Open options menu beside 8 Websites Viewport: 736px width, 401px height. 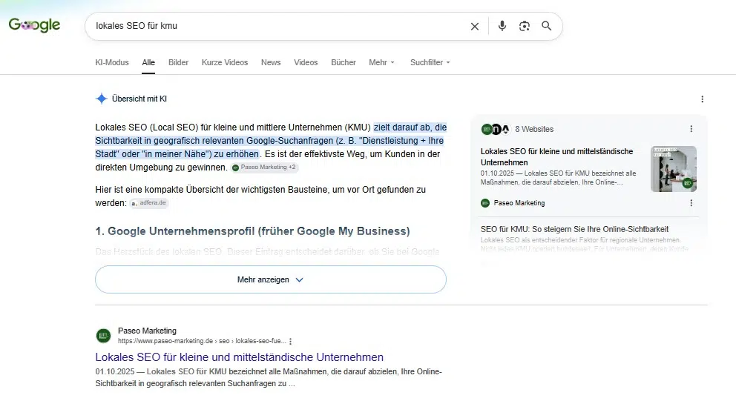691,129
